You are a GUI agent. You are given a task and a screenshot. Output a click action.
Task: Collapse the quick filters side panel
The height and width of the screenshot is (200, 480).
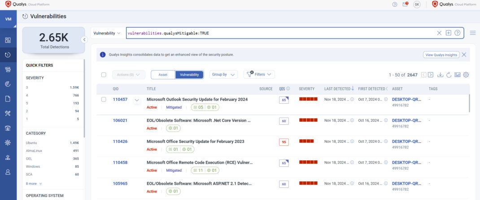coord(84,39)
